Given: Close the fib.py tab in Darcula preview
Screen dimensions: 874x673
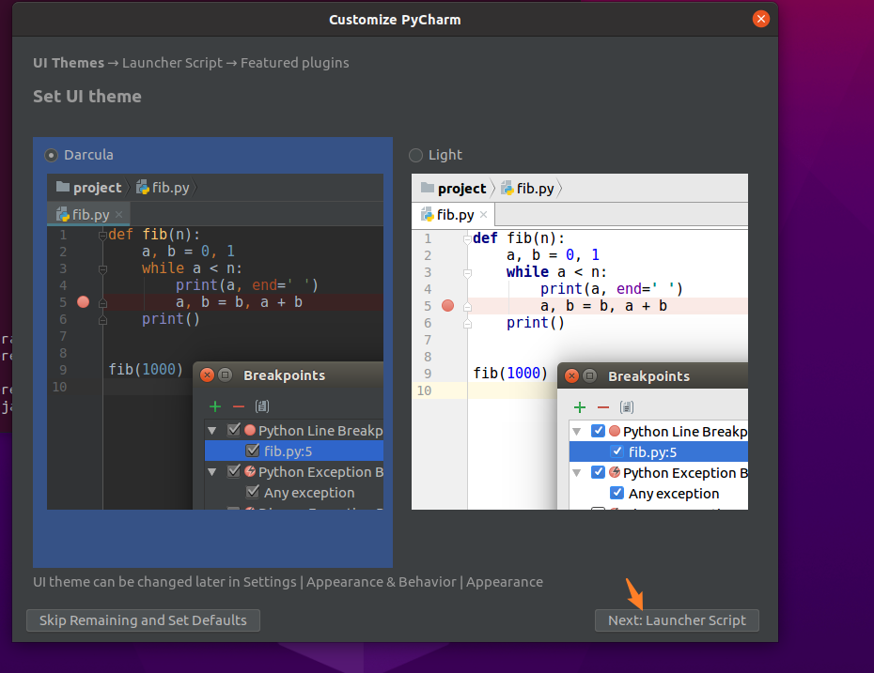Looking at the screenshot, I should pos(118,214).
